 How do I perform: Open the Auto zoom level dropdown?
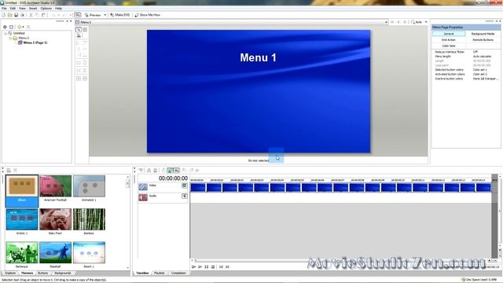click(x=426, y=22)
